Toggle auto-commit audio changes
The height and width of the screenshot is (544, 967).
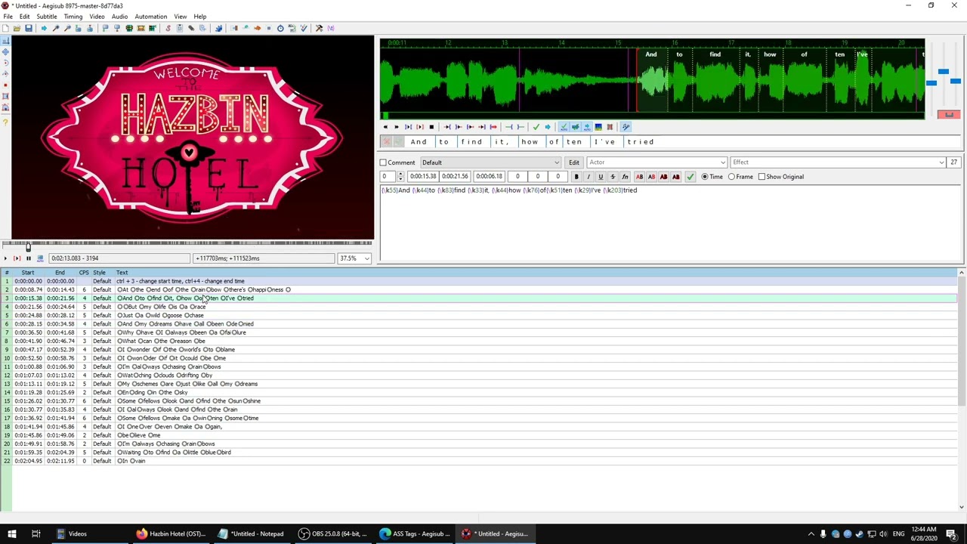click(564, 127)
